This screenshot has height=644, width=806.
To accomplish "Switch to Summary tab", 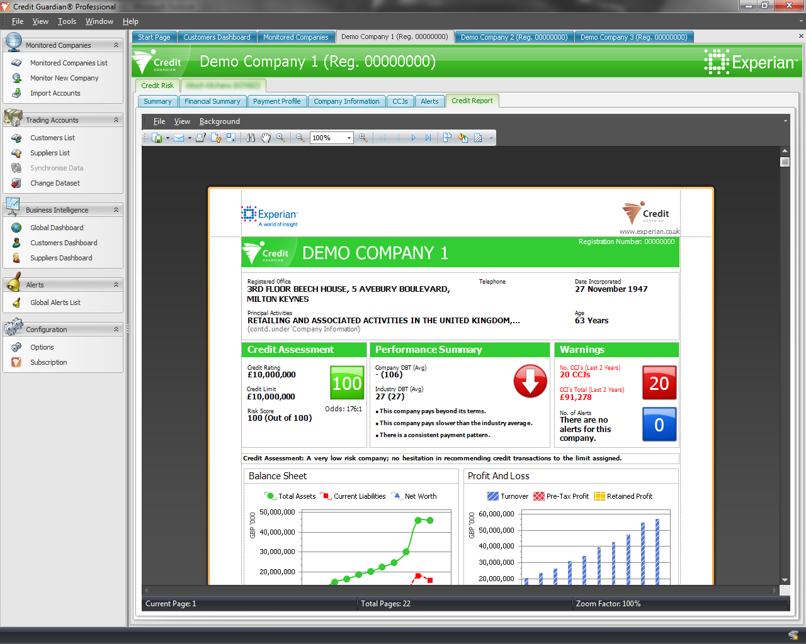I will (157, 101).
